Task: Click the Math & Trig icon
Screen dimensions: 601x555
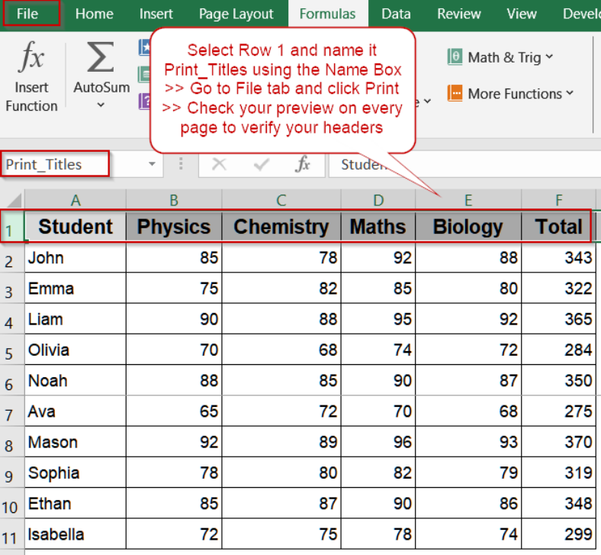Action: tap(455, 57)
